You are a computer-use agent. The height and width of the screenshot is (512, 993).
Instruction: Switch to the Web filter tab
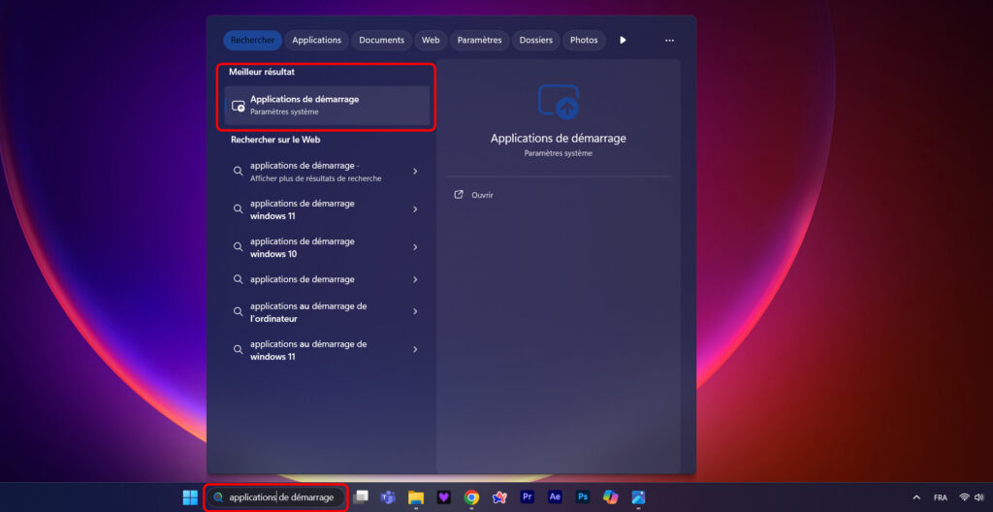(x=431, y=40)
